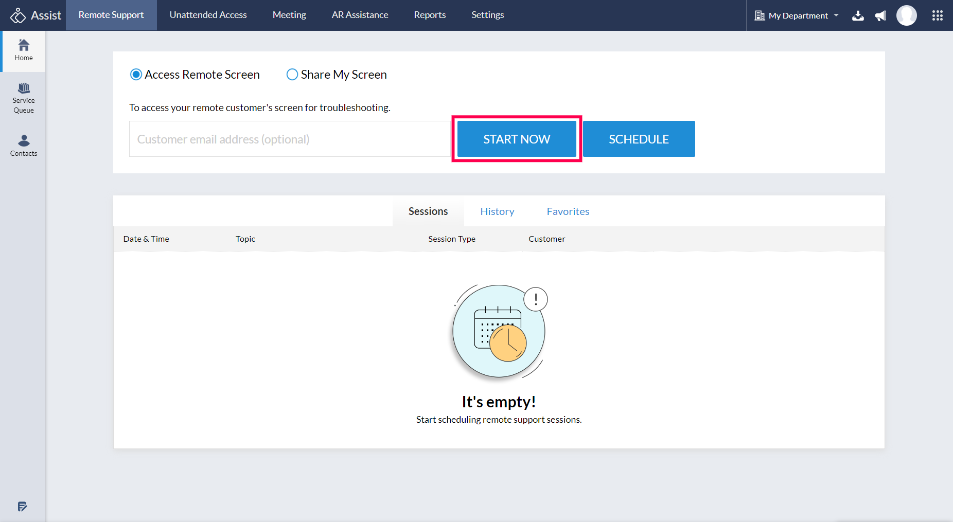Switch to the History tab
The height and width of the screenshot is (522, 953).
(x=497, y=211)
